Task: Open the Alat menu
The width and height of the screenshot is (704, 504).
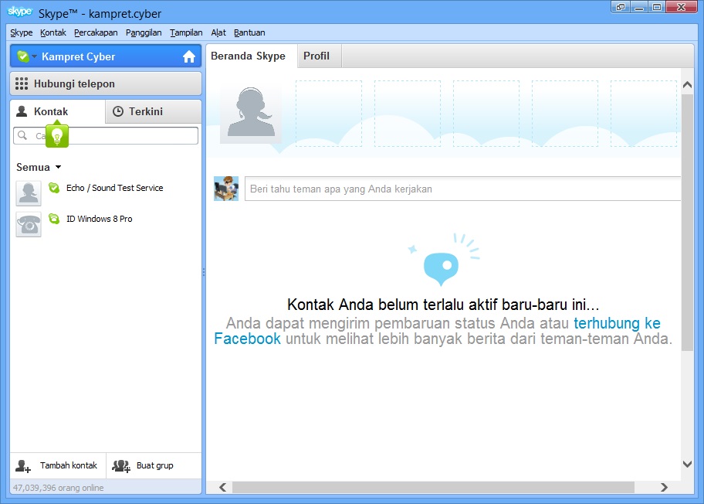Action: coord(218,32)
